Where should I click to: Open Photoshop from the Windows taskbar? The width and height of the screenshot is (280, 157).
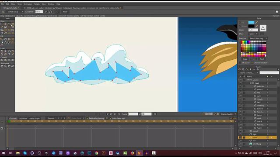[89, 153]
